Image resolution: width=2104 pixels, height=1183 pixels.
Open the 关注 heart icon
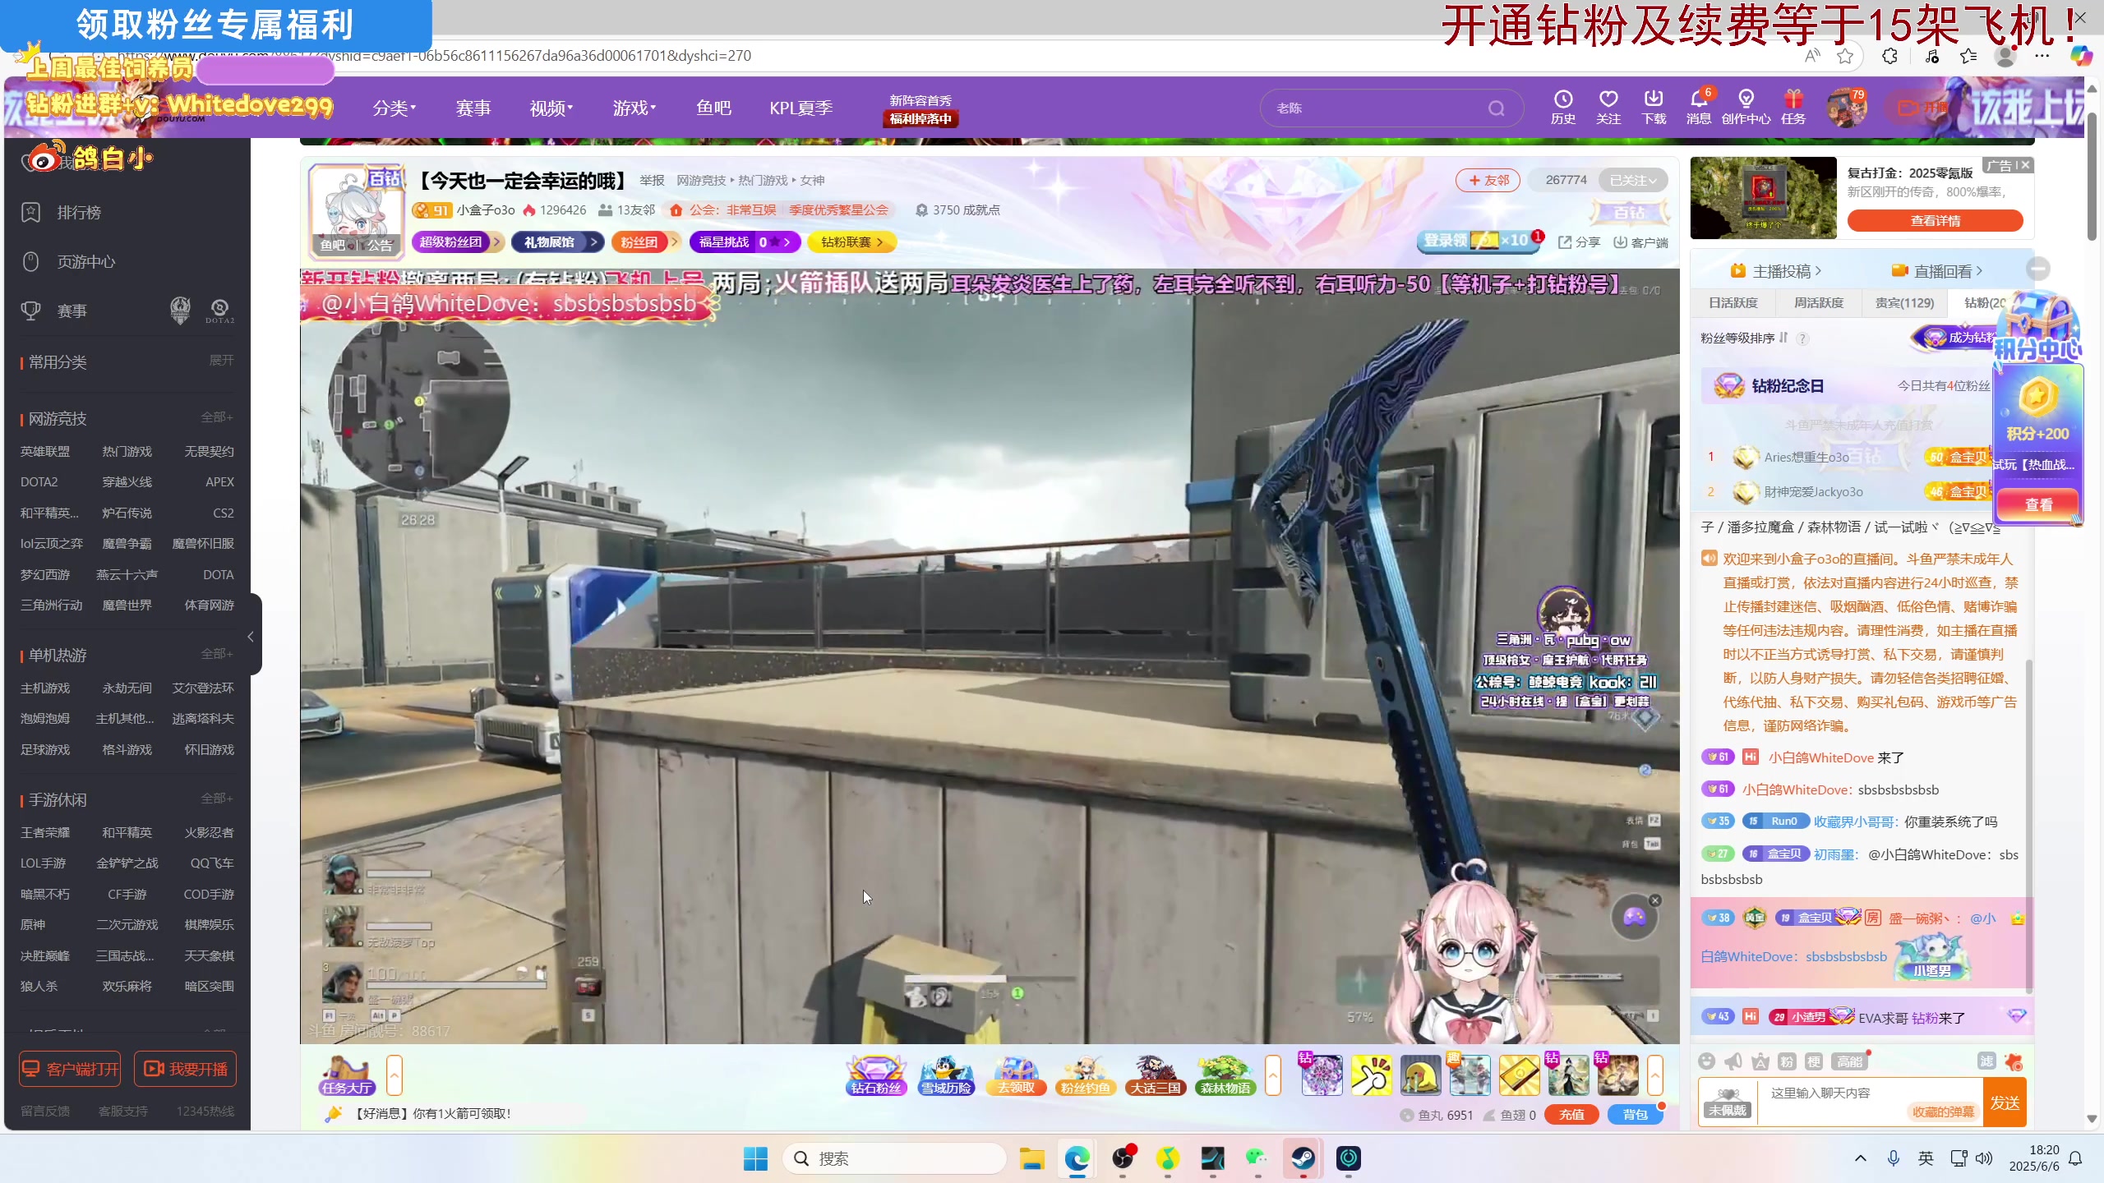pos(1608,108)
